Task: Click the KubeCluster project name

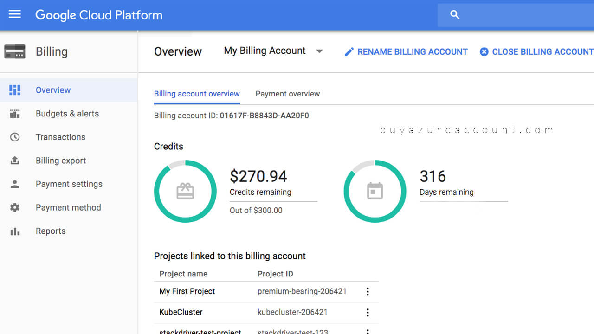Action: coord(181,312)
